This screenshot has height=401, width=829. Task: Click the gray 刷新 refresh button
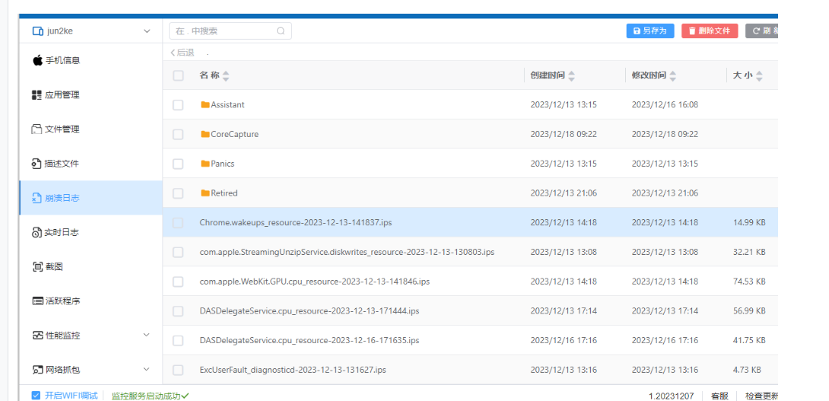tap(761, 30)
